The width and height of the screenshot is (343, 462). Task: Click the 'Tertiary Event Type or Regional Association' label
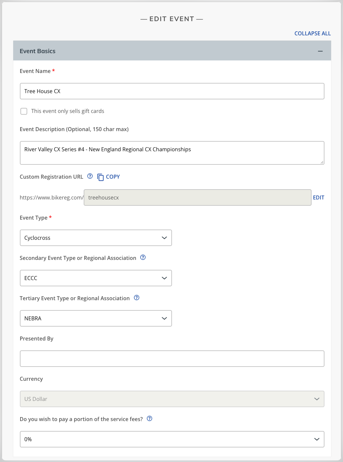tap(75, 298)
